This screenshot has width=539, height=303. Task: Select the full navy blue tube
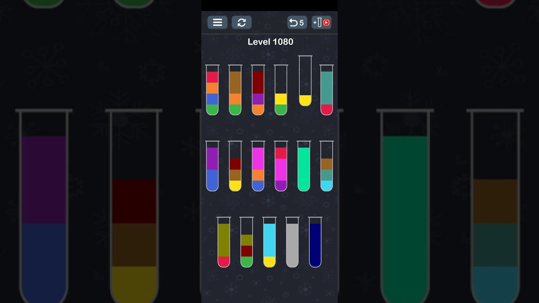click(315, 242)
